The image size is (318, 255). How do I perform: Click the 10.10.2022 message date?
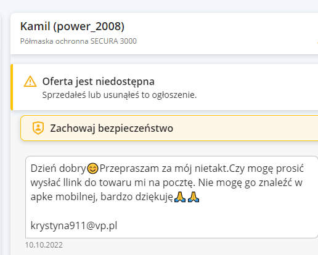tap(44, 245)
